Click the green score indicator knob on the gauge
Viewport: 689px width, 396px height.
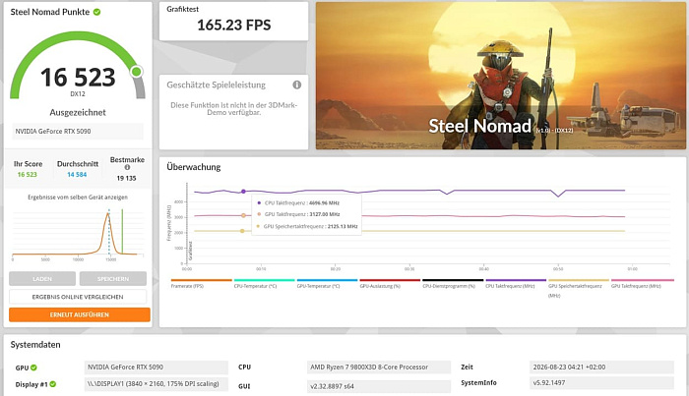click(137, 71)
